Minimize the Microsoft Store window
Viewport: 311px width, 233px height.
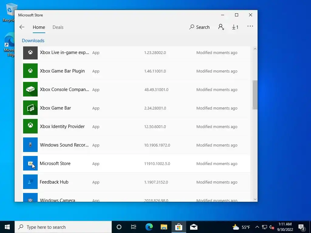click(x=223, y=15)
